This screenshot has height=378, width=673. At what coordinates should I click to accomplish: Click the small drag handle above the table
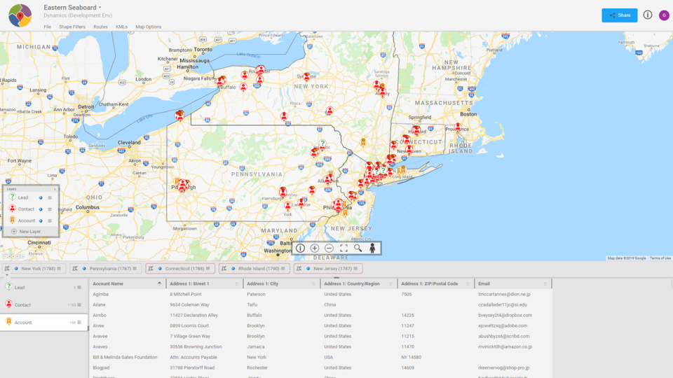[336, 277]
